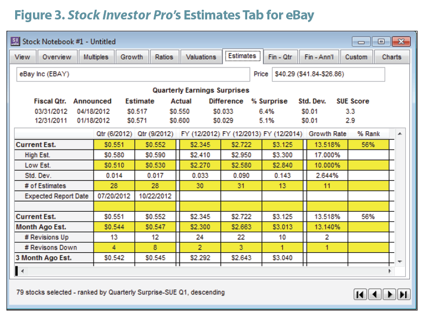Click the grid scroll up arrow
Viewport: 423px width, 317px height.
[x=400, y=134]
